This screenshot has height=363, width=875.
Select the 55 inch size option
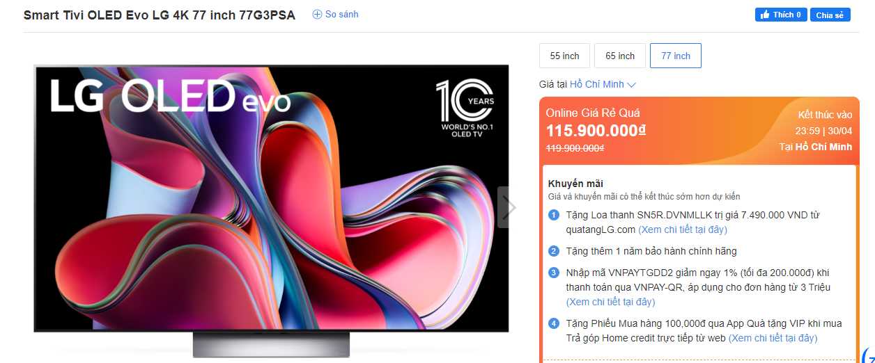[564, 56]
